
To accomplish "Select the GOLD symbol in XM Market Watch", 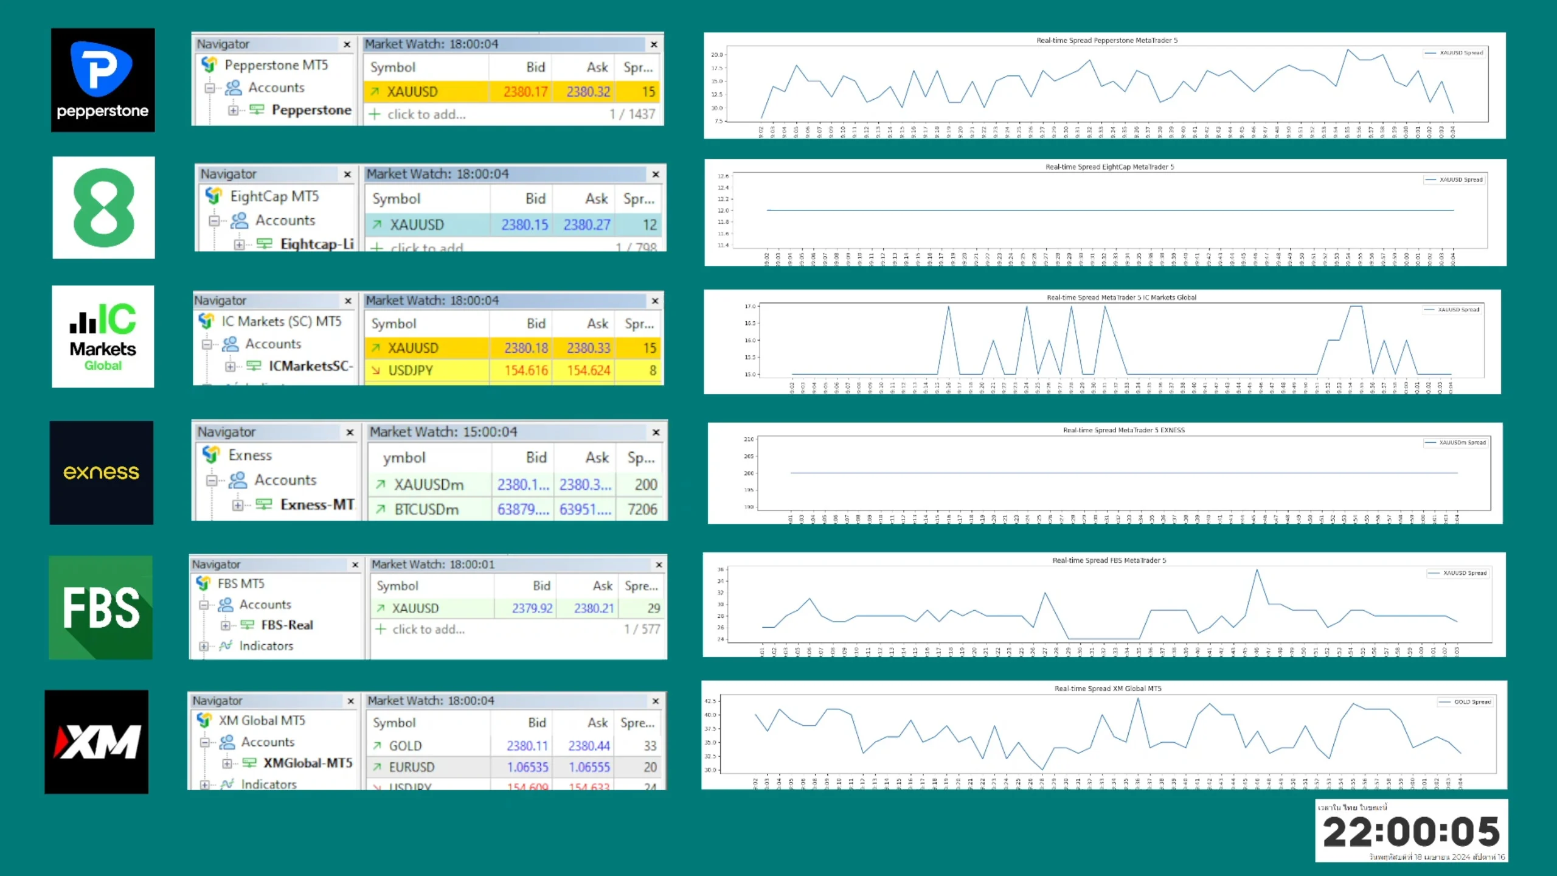I will (x=405, y=746).
